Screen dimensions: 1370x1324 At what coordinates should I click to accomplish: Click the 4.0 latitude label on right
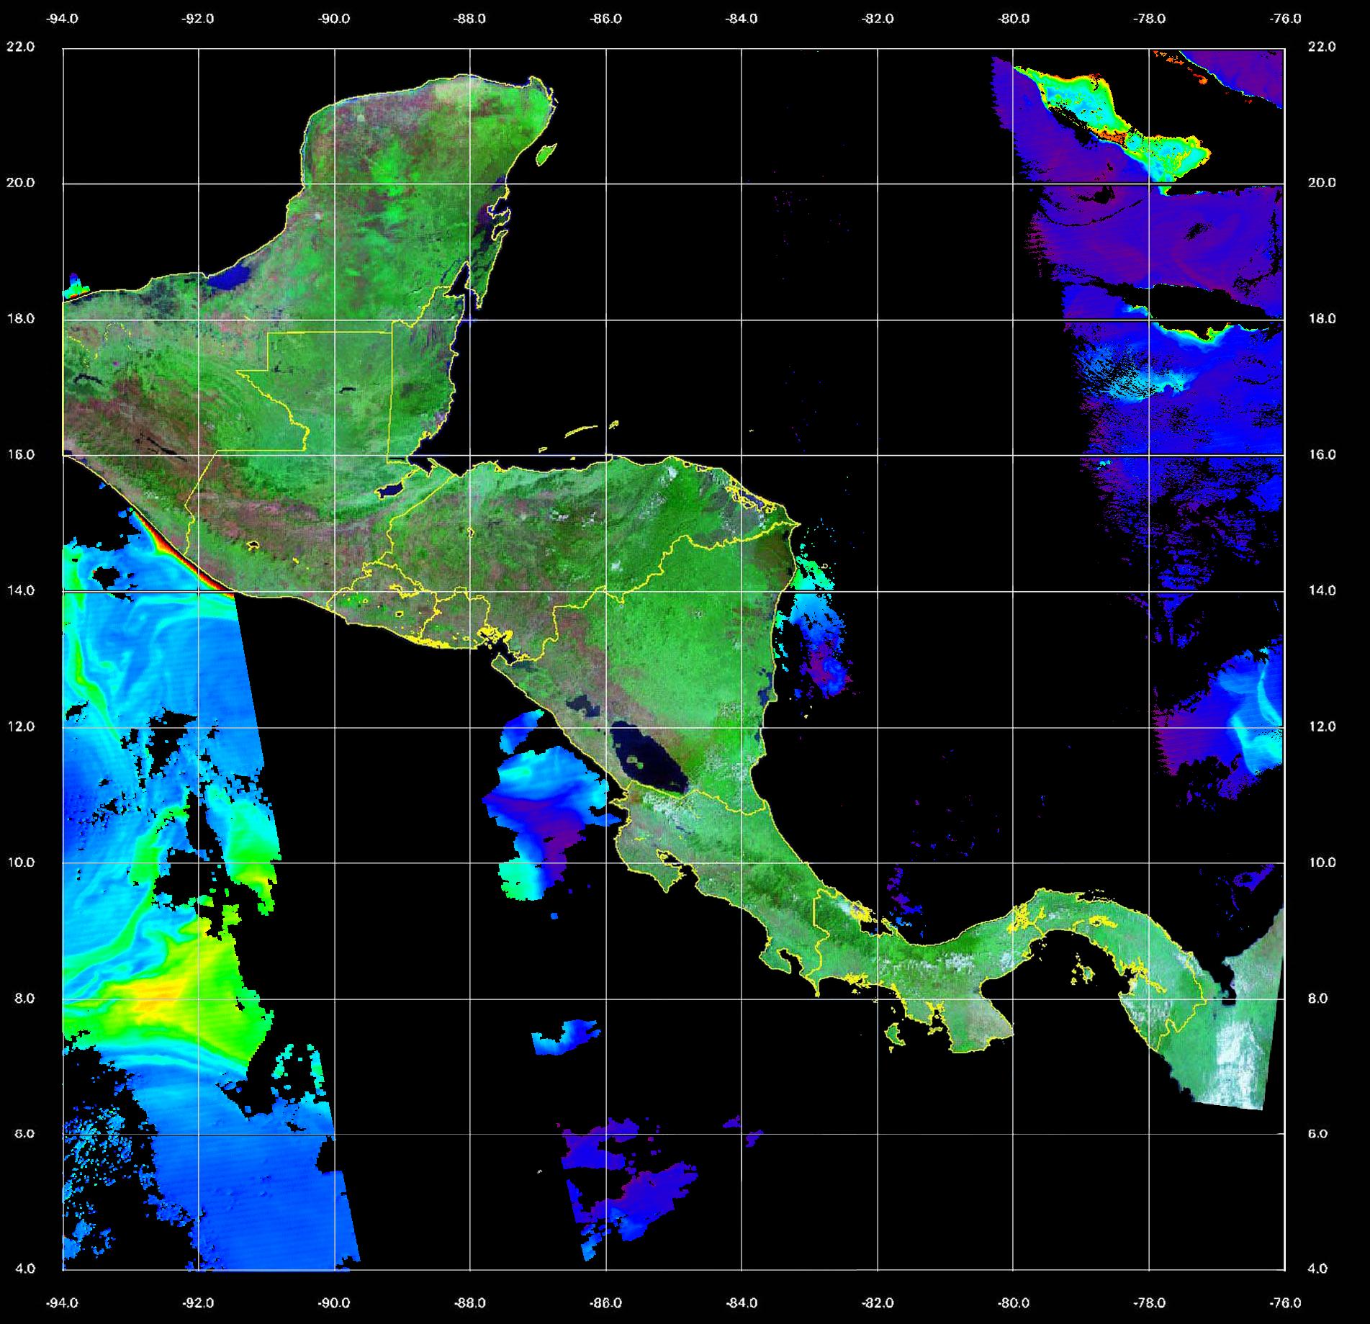[x=1317, y=1269]
